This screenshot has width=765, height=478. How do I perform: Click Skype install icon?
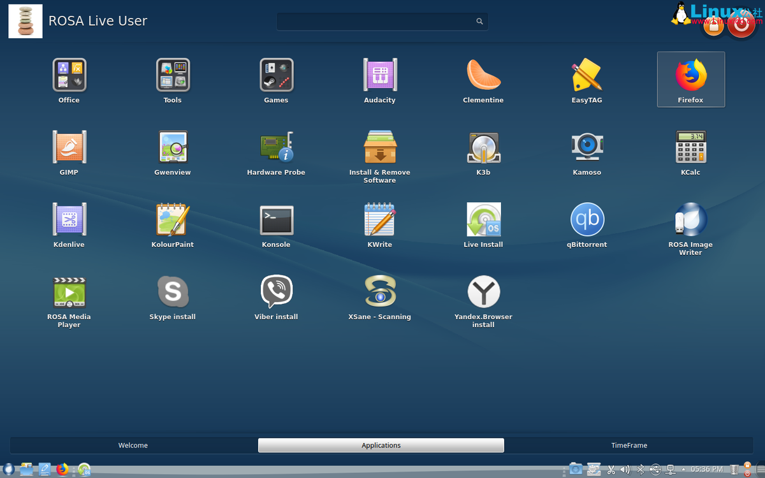pyautogui.click(x=172, y=297)
